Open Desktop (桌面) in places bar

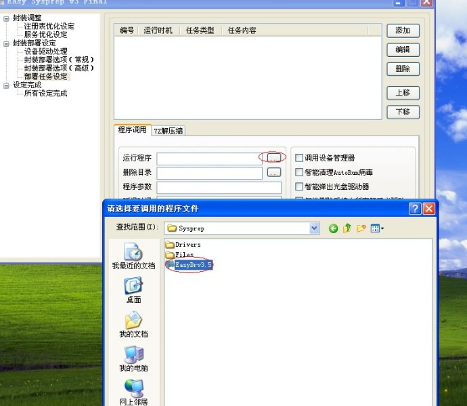click(x=133, y=291)
